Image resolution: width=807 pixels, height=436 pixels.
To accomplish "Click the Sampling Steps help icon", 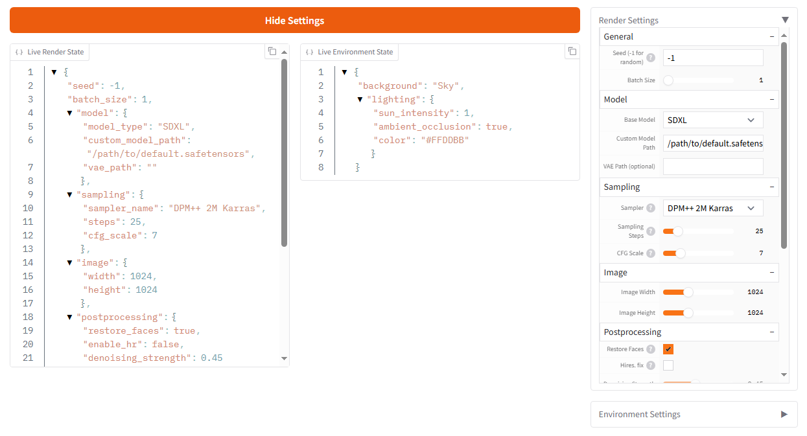I will [x=651, y=231].
